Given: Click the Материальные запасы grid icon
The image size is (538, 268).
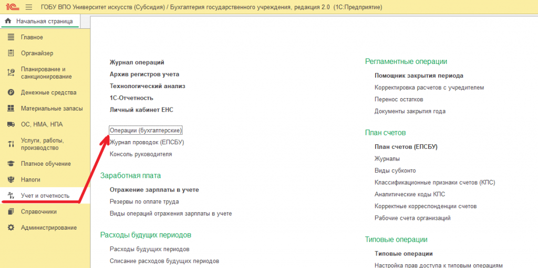Looking at the screenshot, I should pyautogui.click(x=11, y=108).
